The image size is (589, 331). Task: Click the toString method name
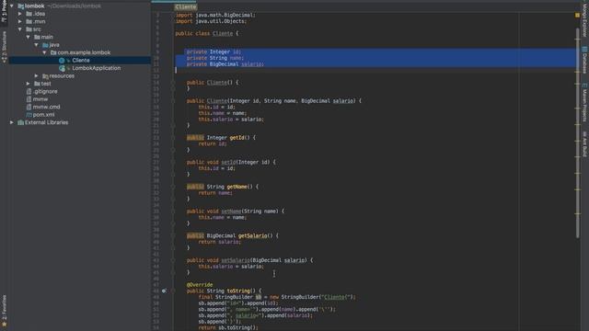tap(238, 291)
